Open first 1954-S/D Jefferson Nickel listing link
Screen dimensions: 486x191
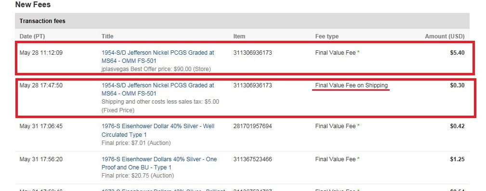[x=158, y=57]
